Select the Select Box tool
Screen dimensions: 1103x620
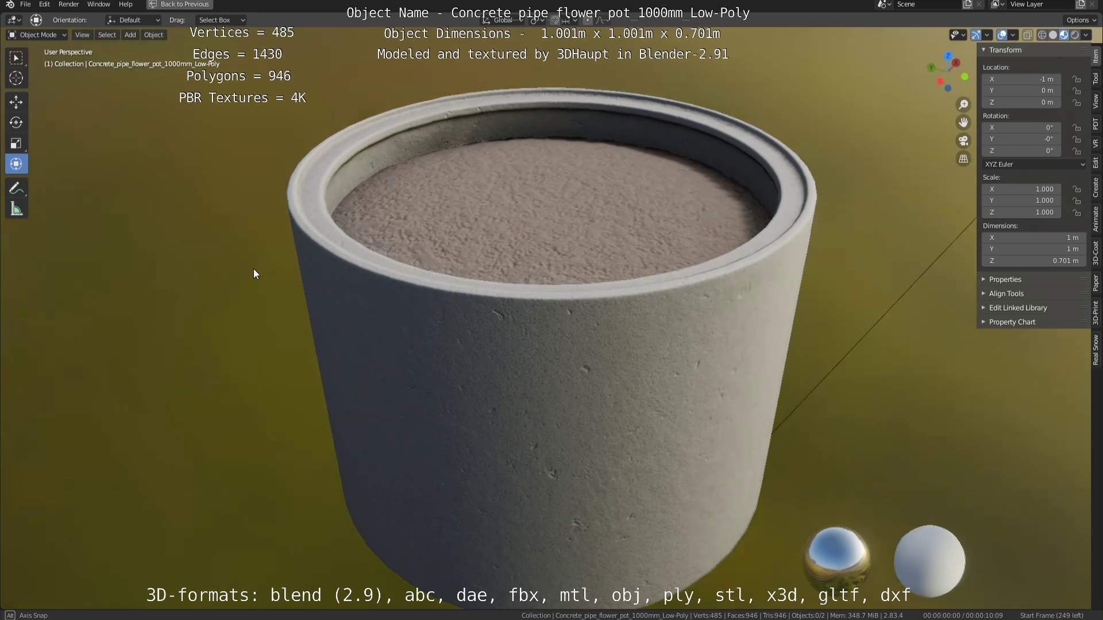(x=16, y=58)
